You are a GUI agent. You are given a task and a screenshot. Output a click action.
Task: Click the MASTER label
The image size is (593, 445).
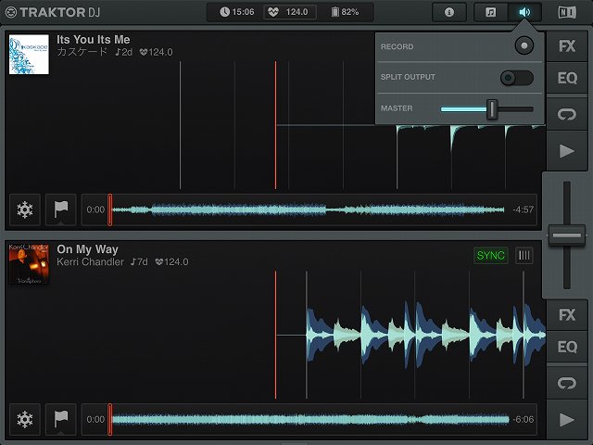coord(397,108)
